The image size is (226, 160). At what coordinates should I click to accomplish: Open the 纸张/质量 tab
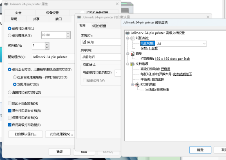coord(99,26)
